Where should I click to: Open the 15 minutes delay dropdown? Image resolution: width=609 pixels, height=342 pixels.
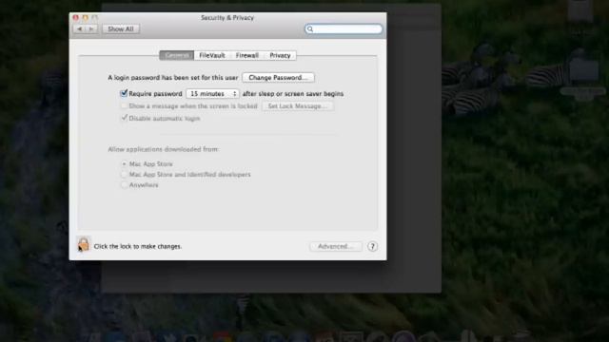[212, 94]
